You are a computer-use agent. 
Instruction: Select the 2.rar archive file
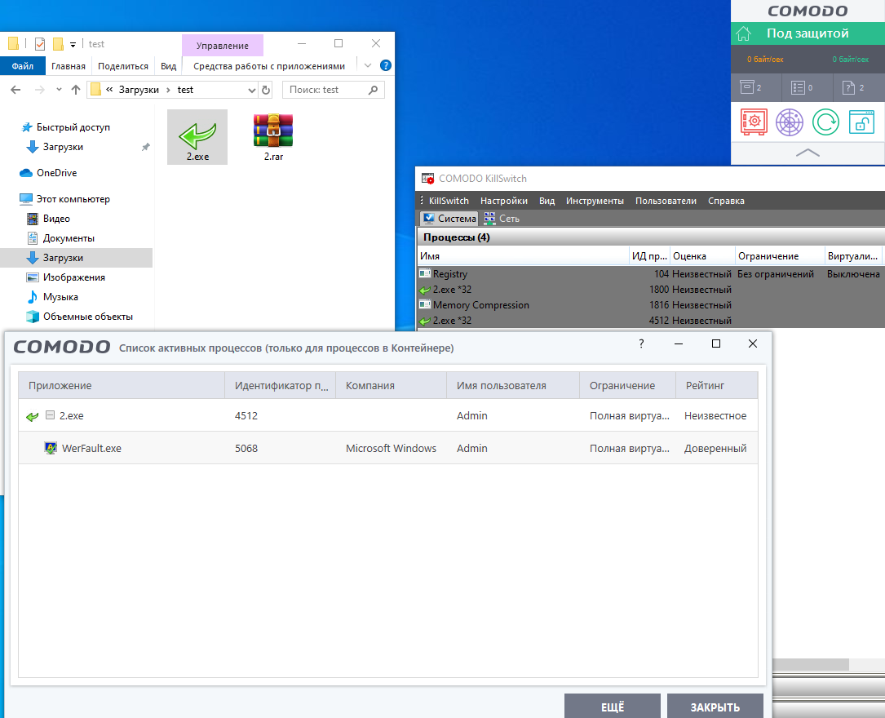pos(273,136)
